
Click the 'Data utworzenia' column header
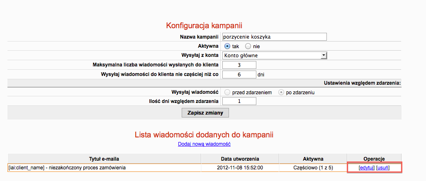(240, 159)
